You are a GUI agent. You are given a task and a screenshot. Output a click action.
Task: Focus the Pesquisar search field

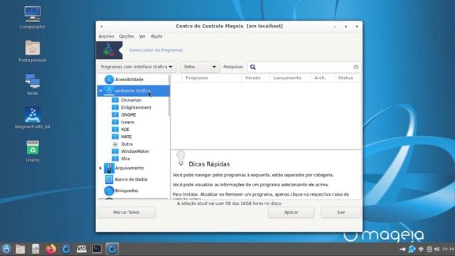pos(304,67)
